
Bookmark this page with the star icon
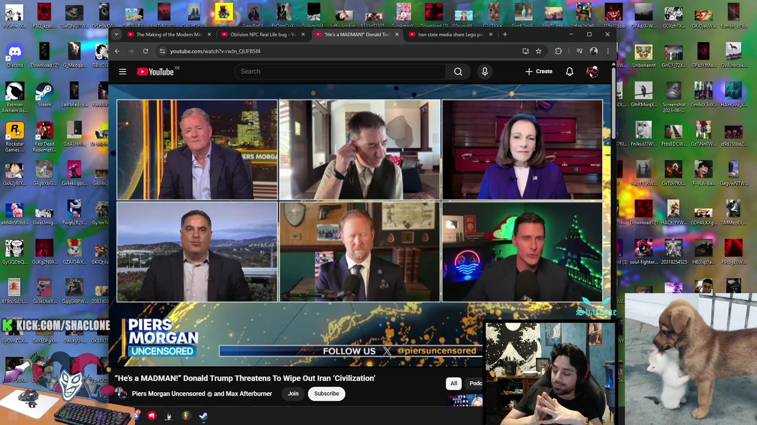[538, 51]
